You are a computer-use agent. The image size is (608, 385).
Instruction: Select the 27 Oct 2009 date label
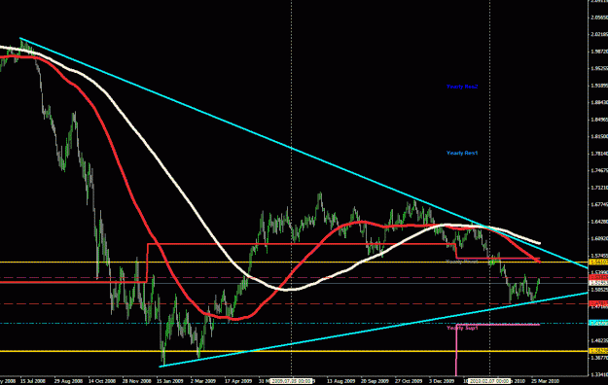coord(409,381)
